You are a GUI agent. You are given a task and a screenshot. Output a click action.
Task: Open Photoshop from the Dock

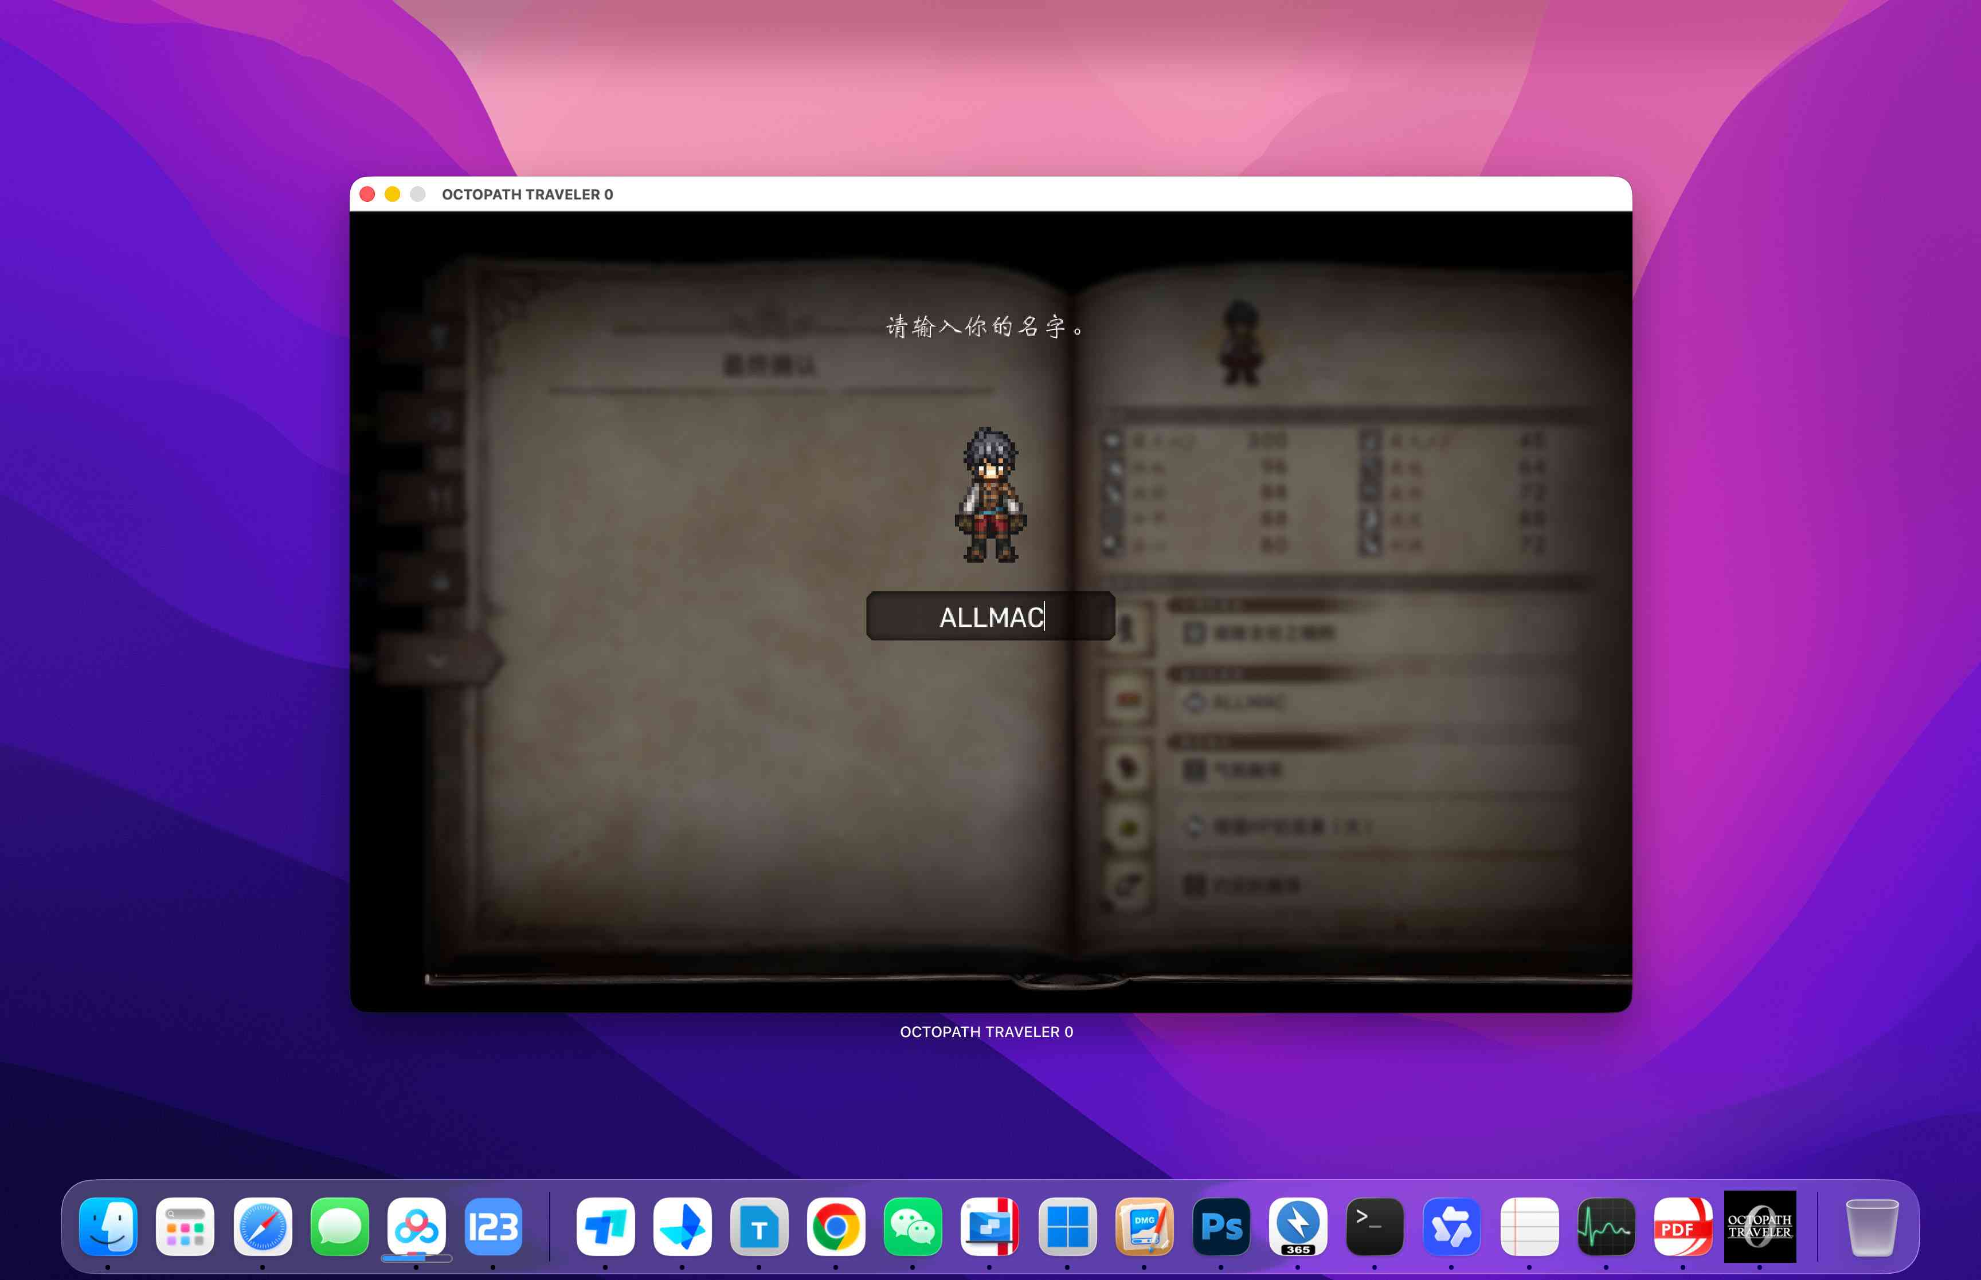coord(1221,1227)
